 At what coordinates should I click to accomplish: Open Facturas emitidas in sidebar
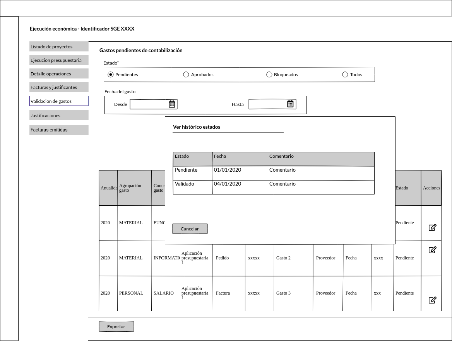pyautogui.click(x=59, y=130)
